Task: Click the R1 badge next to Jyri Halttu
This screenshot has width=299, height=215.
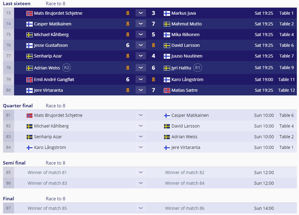Action: pos(198,68)
